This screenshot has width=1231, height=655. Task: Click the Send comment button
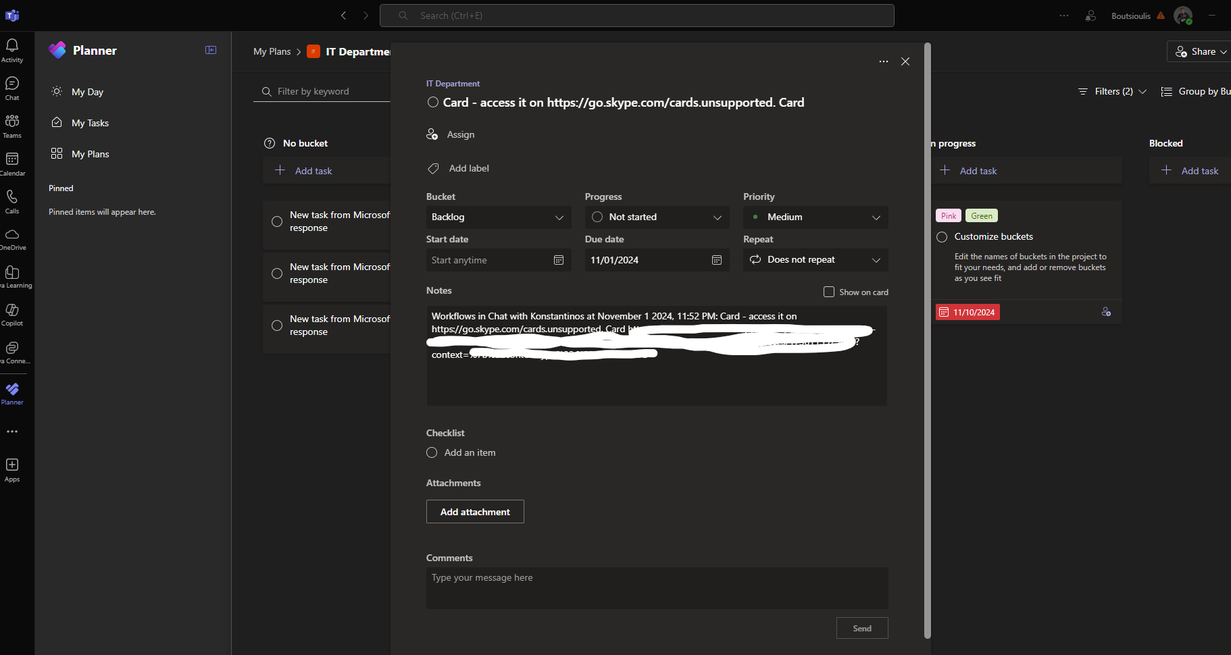click(x=862, y=628)
